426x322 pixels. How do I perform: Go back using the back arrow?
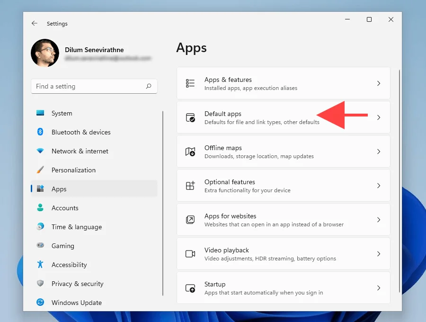click(35, 23)
